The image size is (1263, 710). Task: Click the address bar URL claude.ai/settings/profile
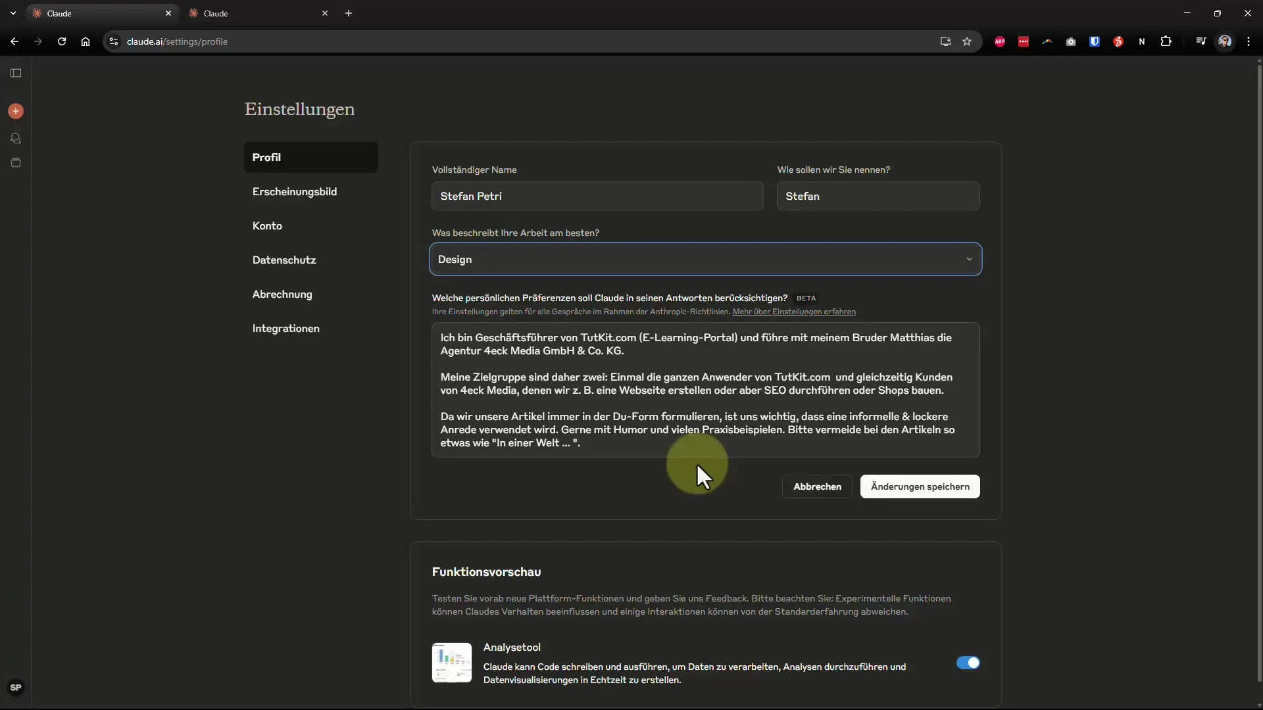(177, 41)
